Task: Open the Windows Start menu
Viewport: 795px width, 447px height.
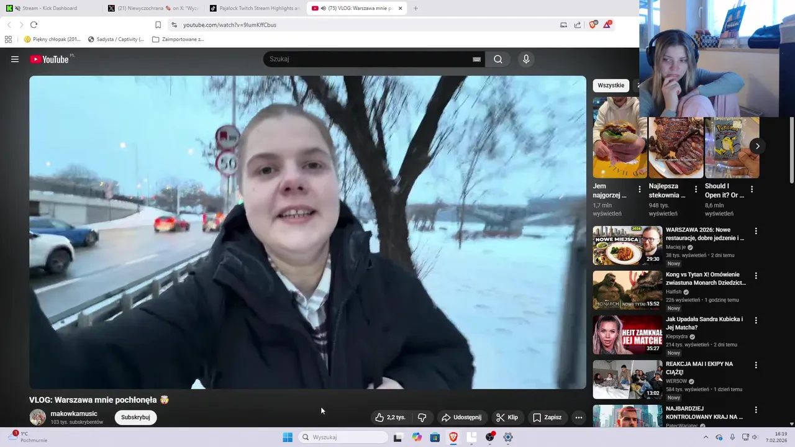Action: click(288, 437)
